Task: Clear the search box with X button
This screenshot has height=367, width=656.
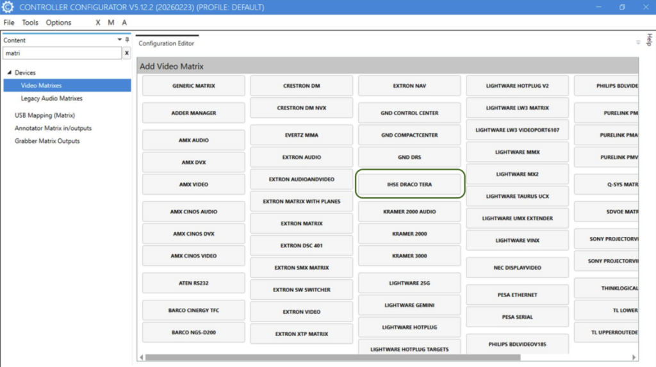Action: (126, 53)
